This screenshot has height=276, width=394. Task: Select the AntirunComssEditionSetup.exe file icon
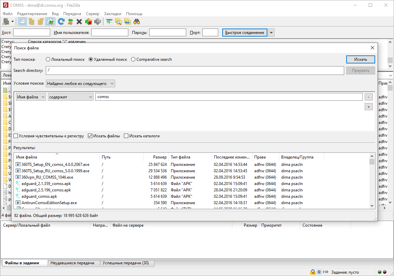coord(18,202)
